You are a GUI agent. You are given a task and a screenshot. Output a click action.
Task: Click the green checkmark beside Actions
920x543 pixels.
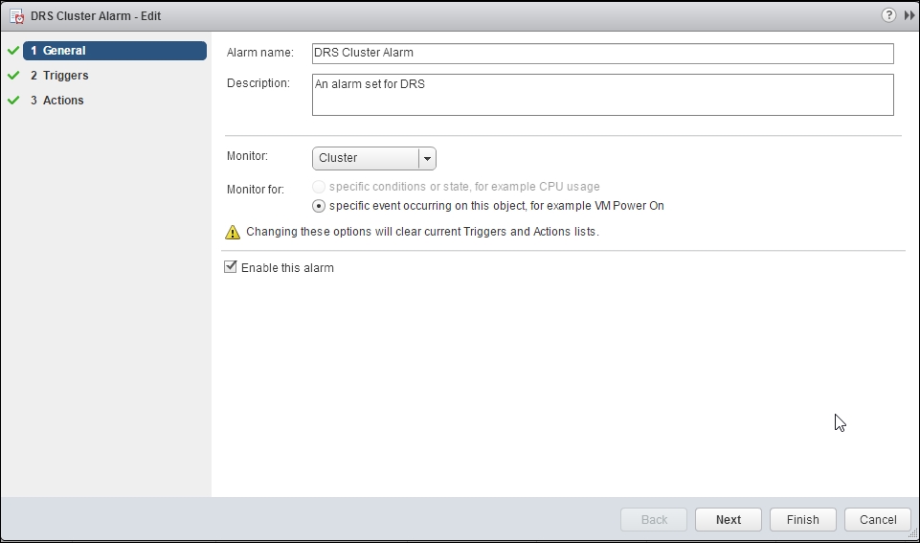(13, 101)
